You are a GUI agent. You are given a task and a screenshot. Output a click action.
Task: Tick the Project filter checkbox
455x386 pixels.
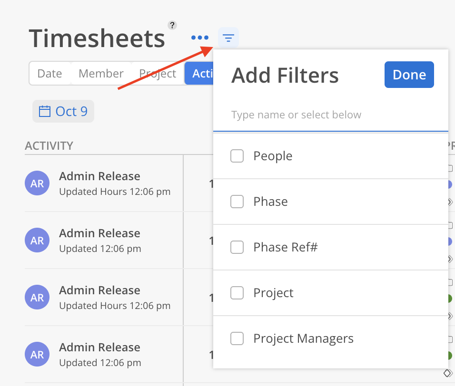coord(237,293)
